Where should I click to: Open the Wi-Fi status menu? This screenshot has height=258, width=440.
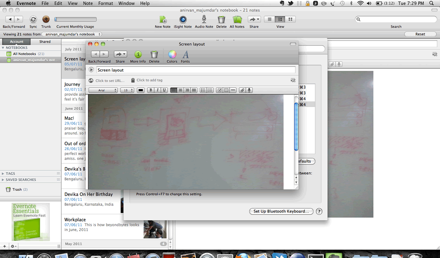tap(360, 3)
